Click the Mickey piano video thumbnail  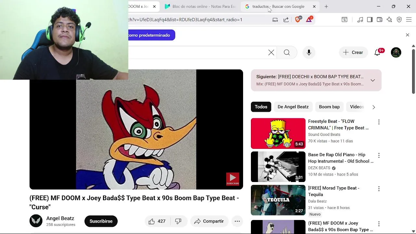[x=278, y=167]
